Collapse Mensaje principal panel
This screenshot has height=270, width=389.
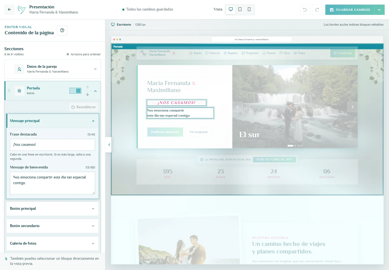pos(93,121)
